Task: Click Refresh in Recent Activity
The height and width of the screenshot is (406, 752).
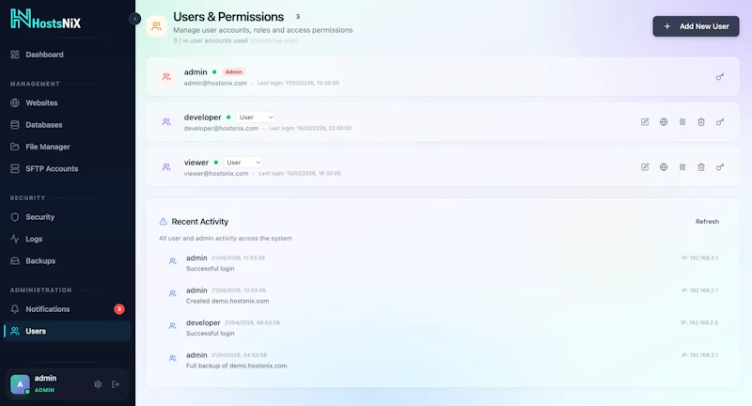Action: coord(707,222)
